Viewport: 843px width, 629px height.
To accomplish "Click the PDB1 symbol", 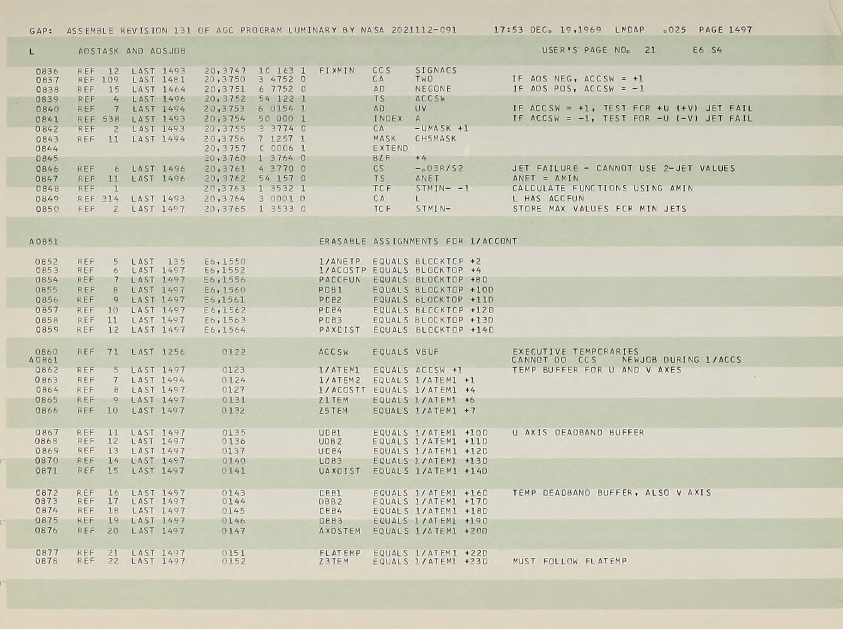I will [x=331, y=290].
